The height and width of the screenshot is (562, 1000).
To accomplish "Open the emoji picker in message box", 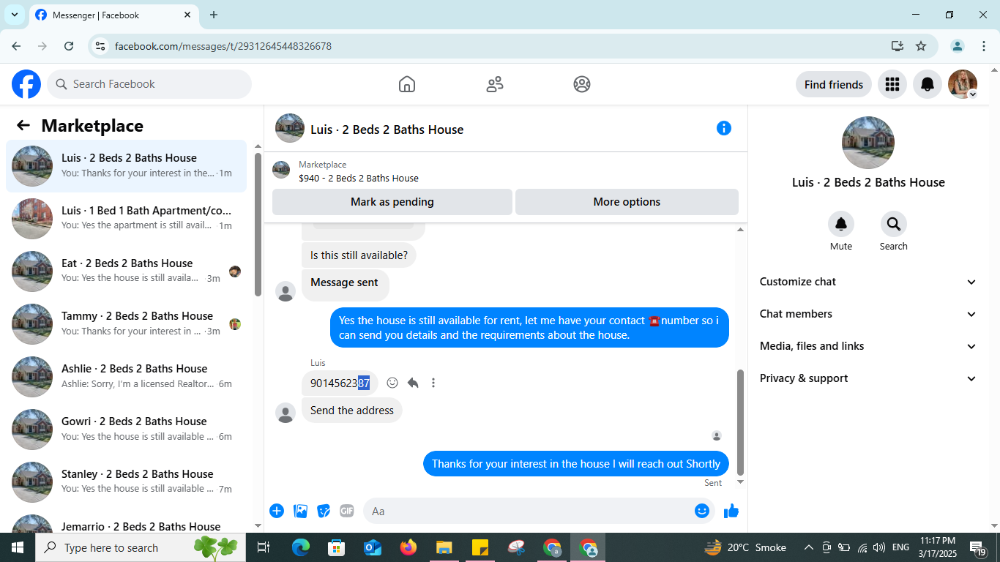I will [x=702, y=511].
